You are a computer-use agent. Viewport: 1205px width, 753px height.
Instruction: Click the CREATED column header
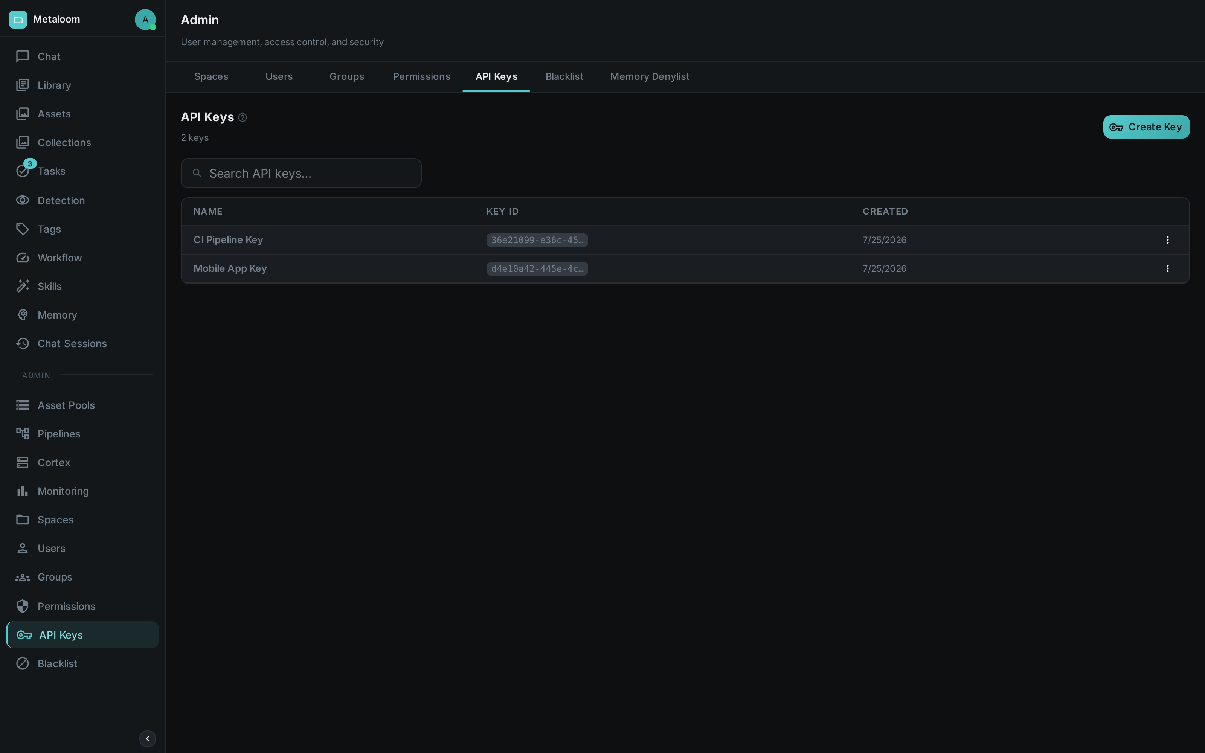885,211
